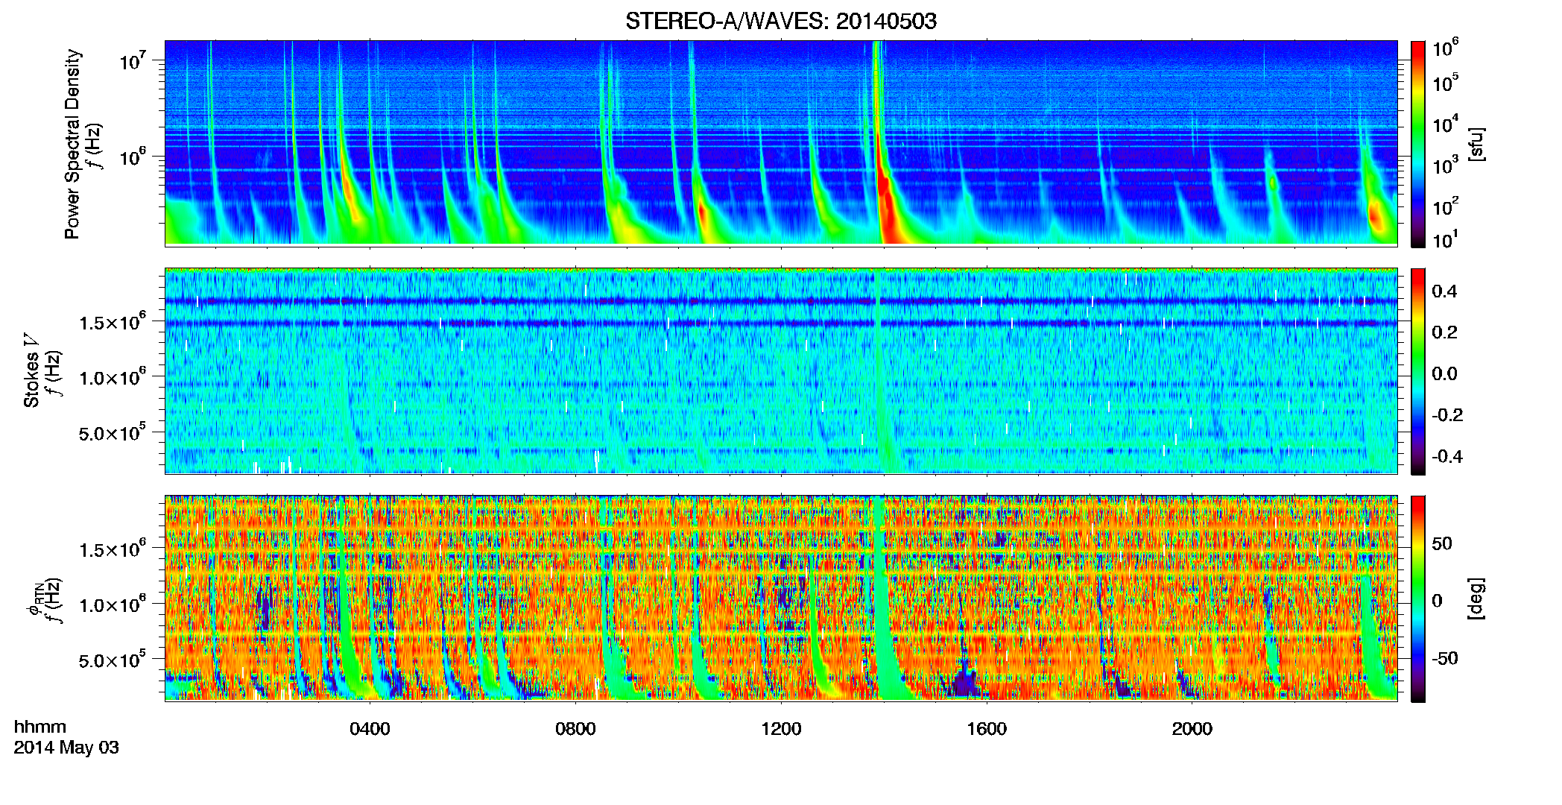The image size is (1562, 805).
Task: Click the bottom panel degree color bar
Action: tap(1418, 599)
